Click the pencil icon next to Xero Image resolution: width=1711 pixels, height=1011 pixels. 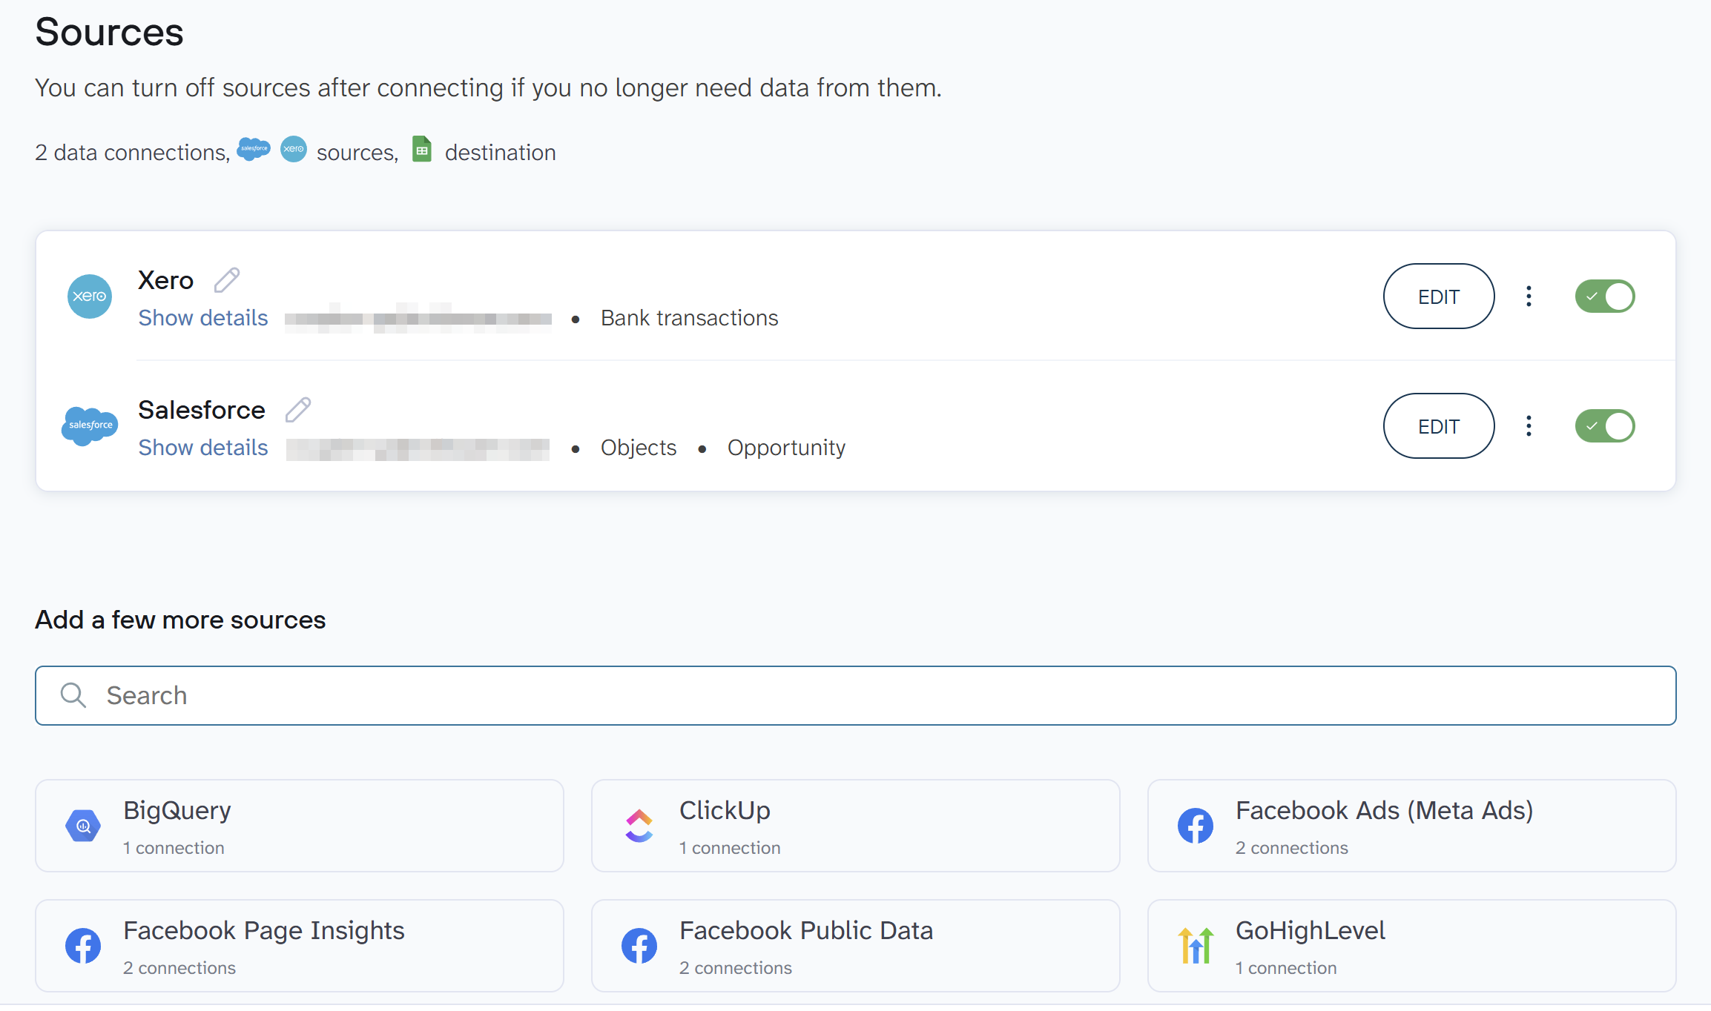pyautogui.click(x=227, y=280)
